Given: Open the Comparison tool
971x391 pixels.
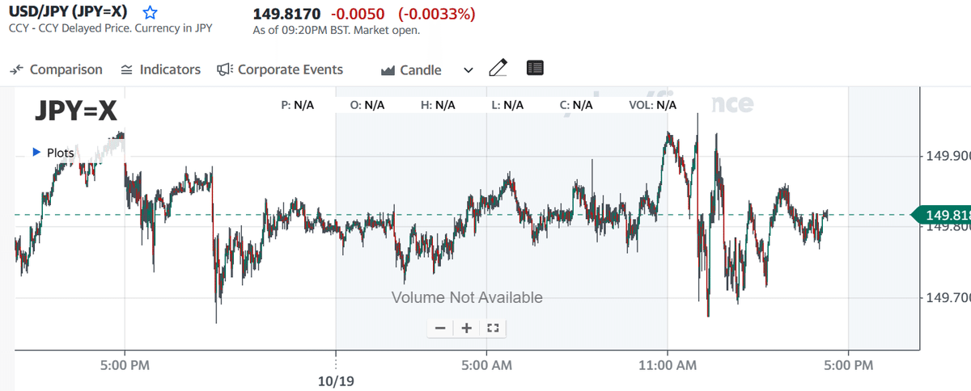Looking at the screenshot, I should 57,69.
